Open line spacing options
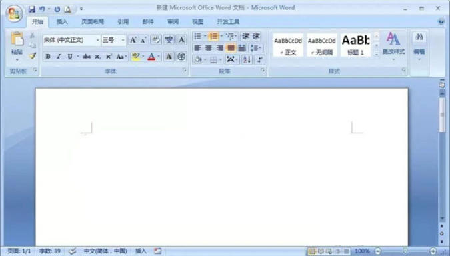 pos(255,48)
